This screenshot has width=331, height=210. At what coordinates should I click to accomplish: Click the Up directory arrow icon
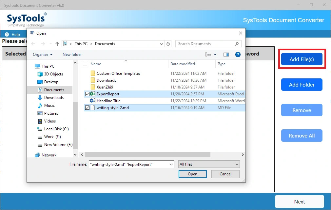pyautogui.click(x=57, y=44)
